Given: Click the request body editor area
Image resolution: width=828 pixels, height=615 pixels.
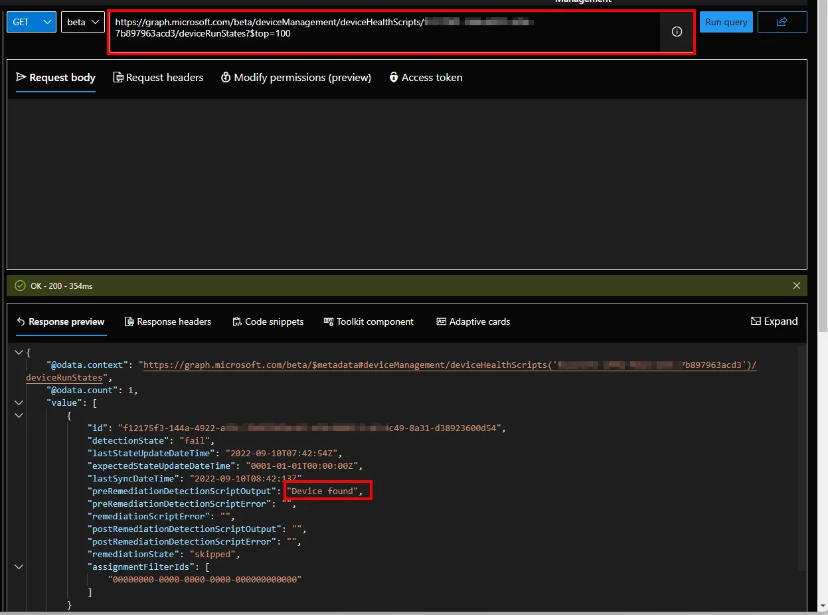Looking at the screenshot, I should click(407, 184).
